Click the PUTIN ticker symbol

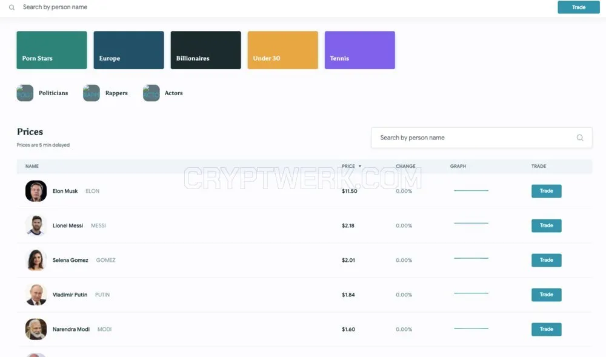(102, 295)
